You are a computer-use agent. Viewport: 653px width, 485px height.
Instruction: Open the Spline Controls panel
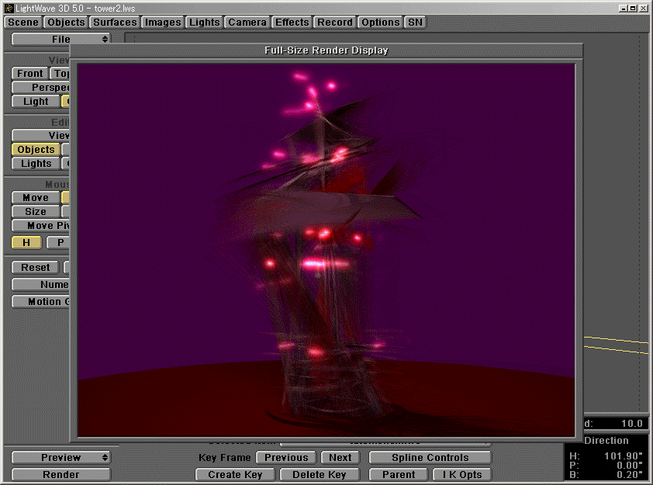(430, 457)
